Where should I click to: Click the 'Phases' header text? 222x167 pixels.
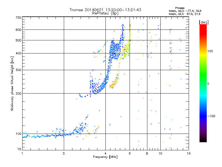coord(180,8)
